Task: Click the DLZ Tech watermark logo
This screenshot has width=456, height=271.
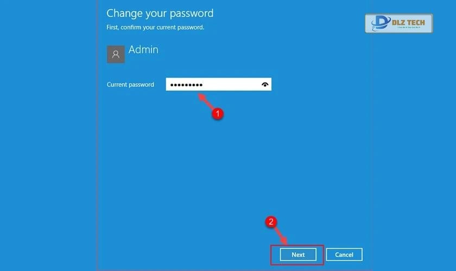Action: (x=398, y=23)
